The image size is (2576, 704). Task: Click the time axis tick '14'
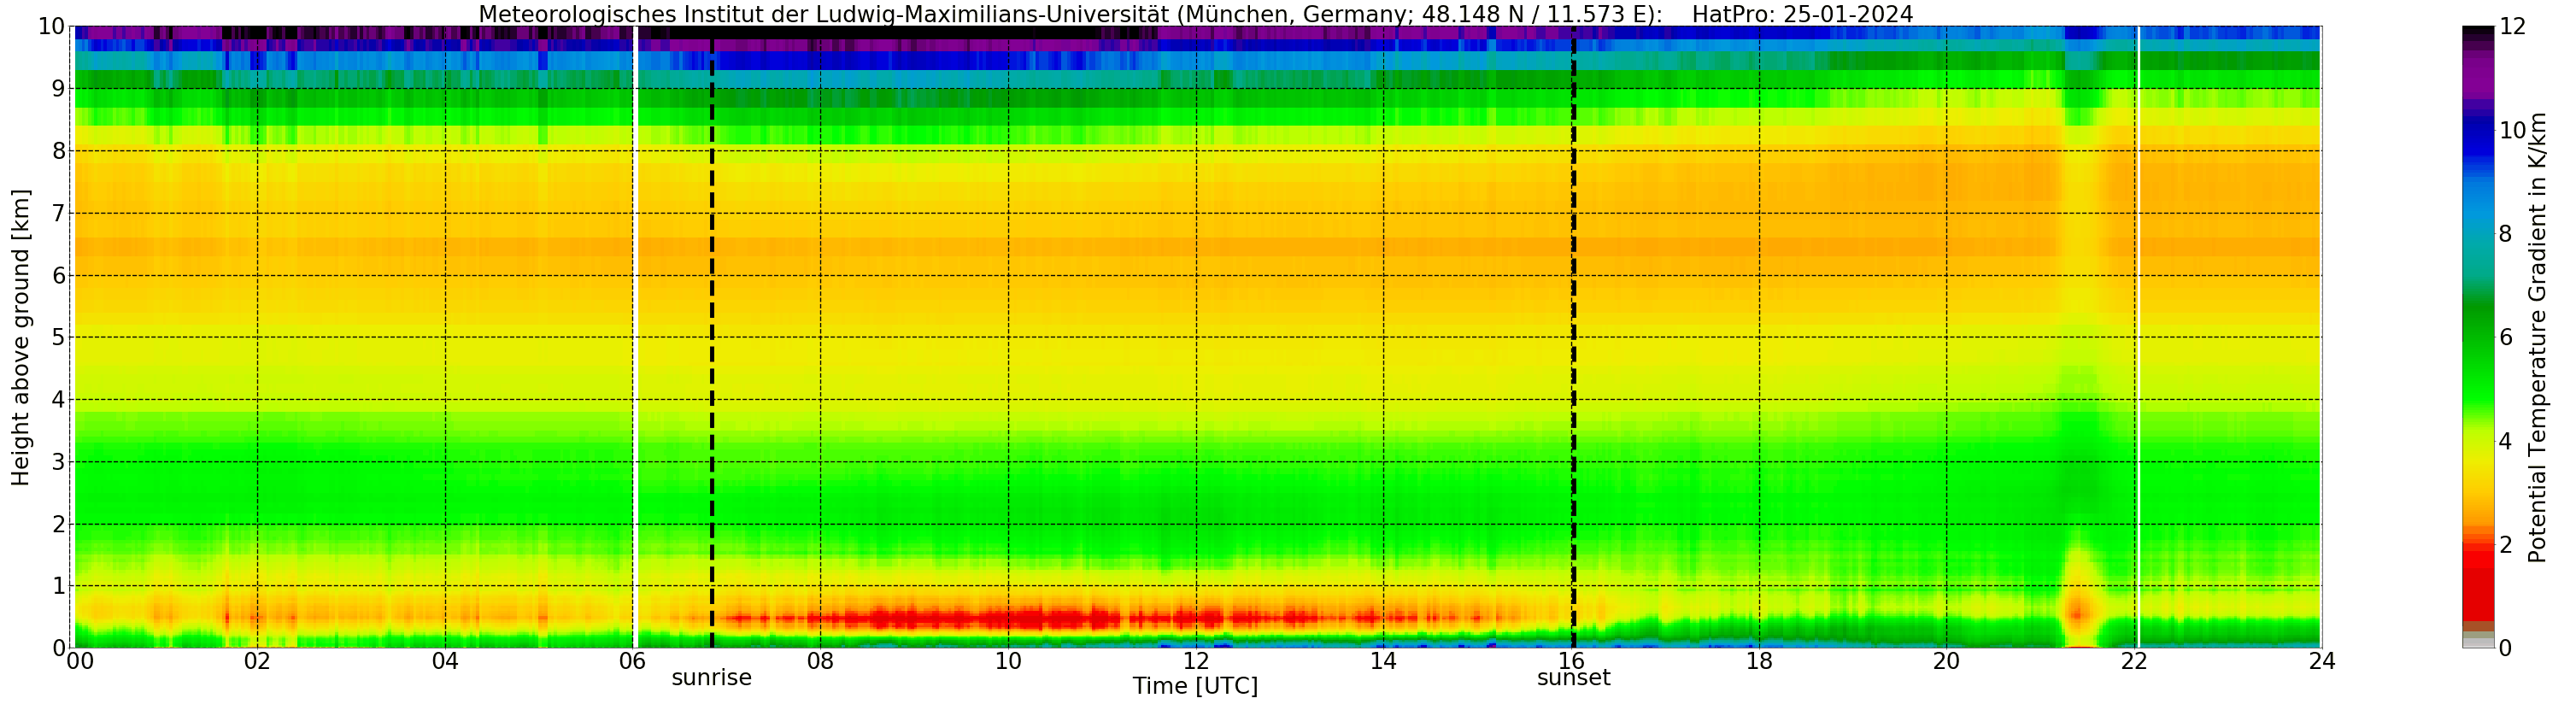pos(1383,661)
